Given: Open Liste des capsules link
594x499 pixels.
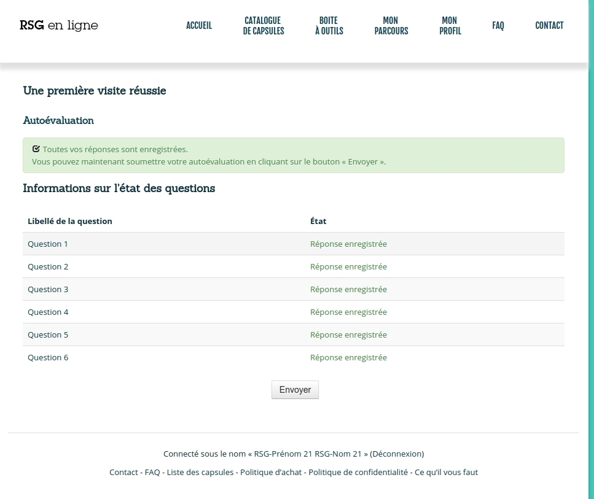Looking at the screenshot, I should (200, 473).
